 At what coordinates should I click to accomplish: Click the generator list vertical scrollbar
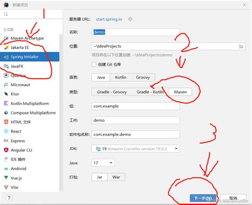click(61, 113)
